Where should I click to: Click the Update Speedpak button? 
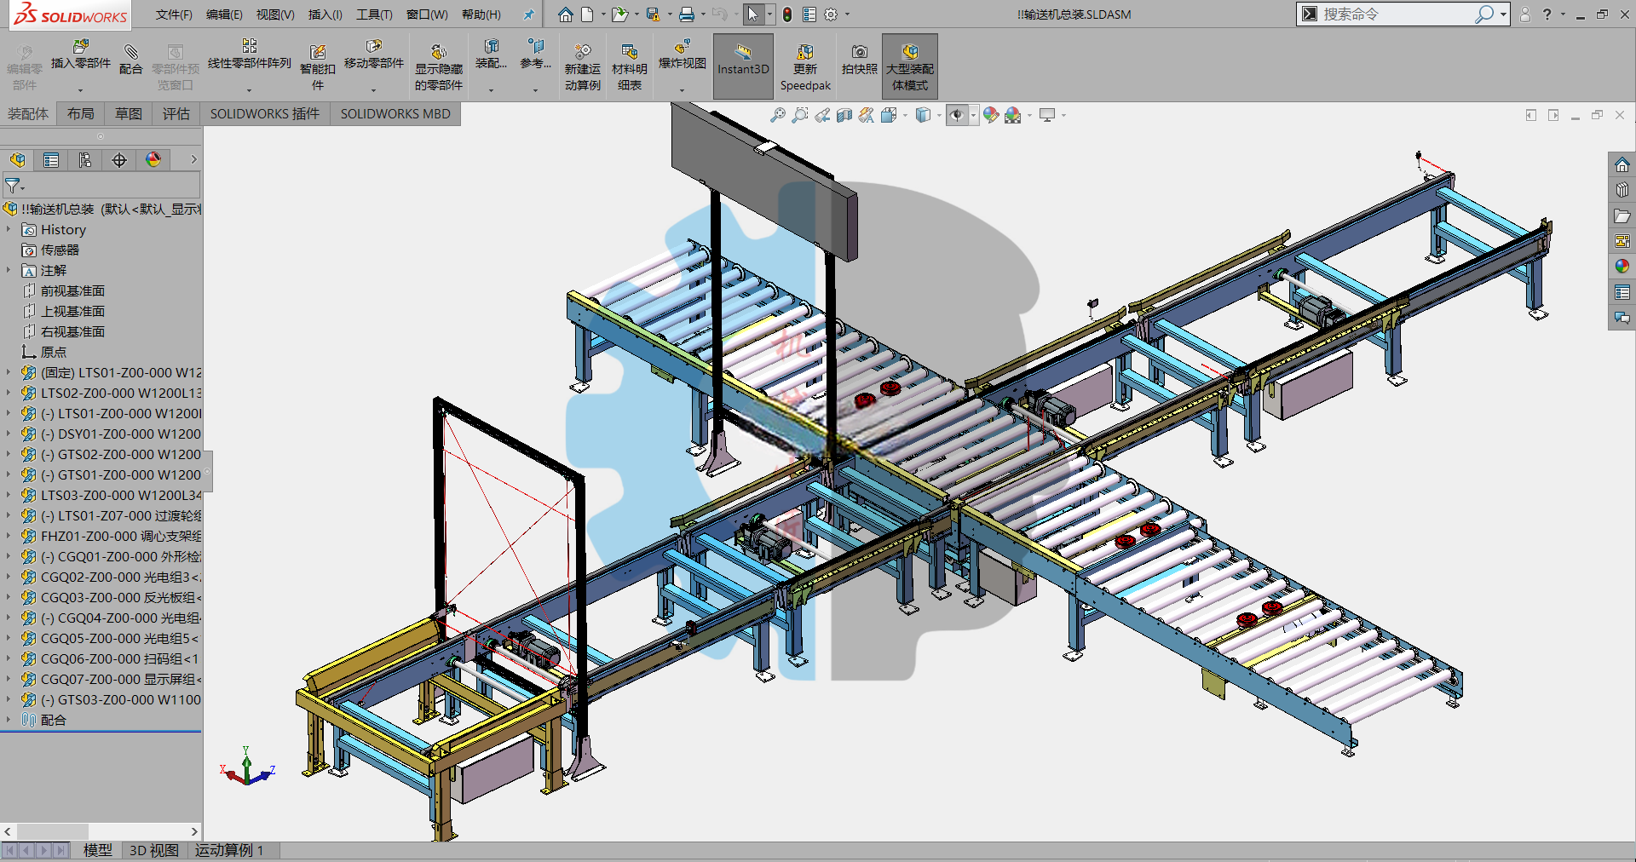(805, 66)
